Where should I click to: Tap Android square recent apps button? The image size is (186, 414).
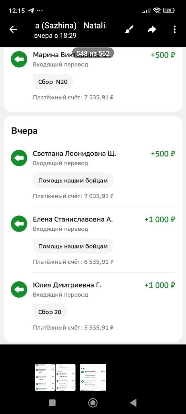[x=52, y=403]
